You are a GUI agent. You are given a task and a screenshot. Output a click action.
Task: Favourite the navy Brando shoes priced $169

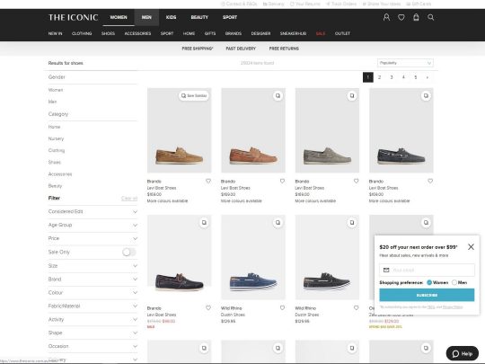[x=430, y=181]
